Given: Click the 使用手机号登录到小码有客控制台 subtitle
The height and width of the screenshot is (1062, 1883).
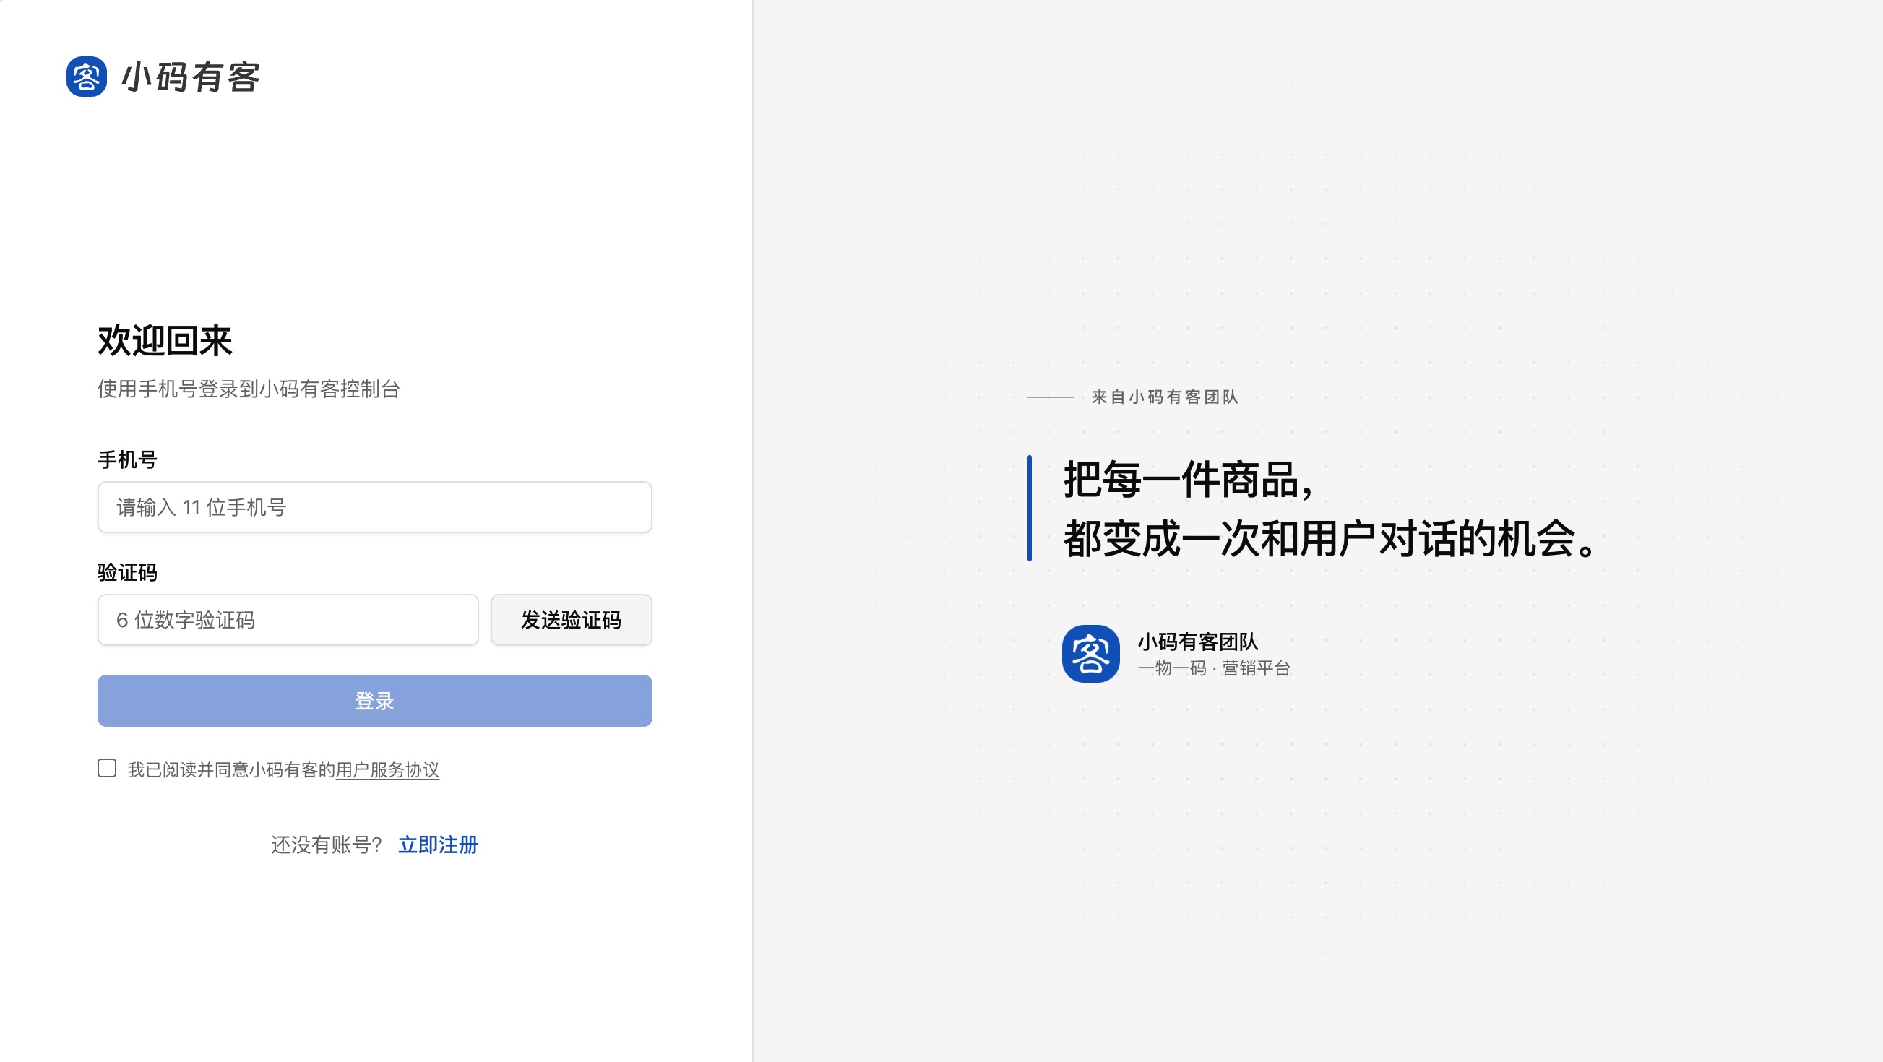Looking at the screenshot, I should [249, 389].
